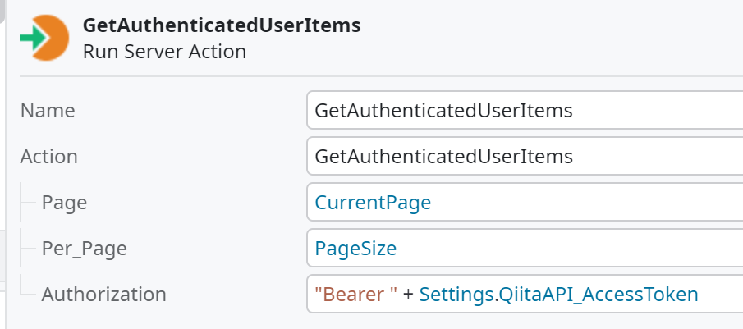This screenshot has height=329, width=743.
Task: Click the "Bearer " string literal
Action: click(x=353, y=294)
